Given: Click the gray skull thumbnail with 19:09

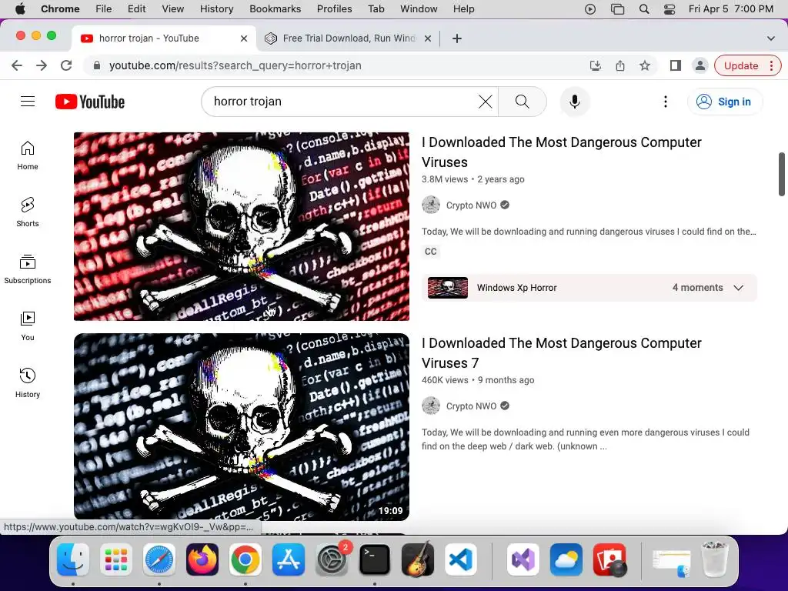Looking at the screenshot, I should 241,426.
